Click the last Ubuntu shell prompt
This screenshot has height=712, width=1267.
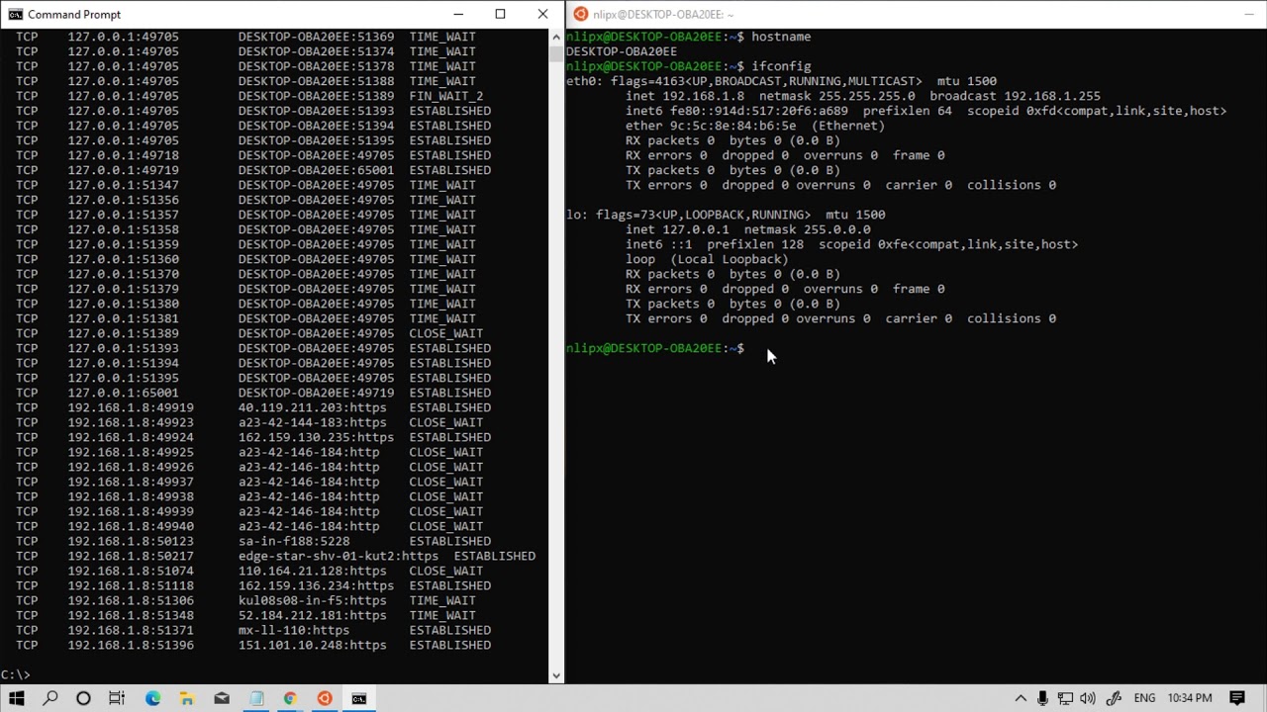[x=655, y=348]
